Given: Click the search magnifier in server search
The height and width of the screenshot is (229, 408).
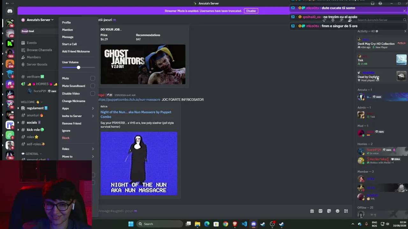Looking at the screenshot, I should click(x=405, y=20).
